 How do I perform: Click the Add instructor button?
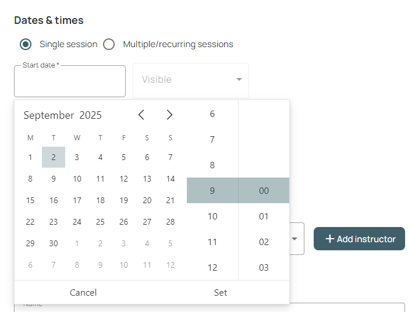point(359,239)
